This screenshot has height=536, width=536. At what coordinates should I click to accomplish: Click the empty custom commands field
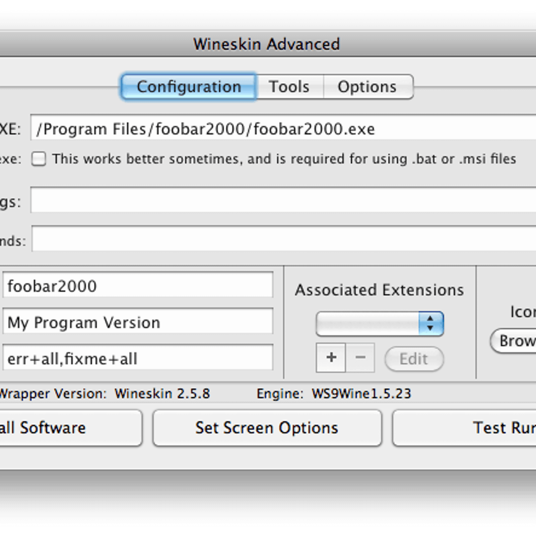284,239
